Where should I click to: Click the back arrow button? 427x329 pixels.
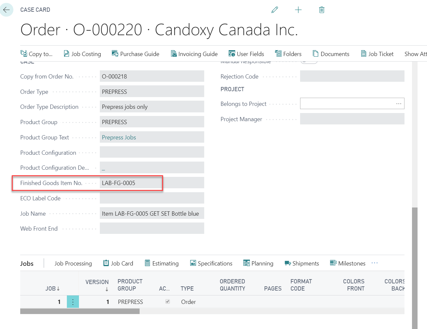(x=7, y=10)
